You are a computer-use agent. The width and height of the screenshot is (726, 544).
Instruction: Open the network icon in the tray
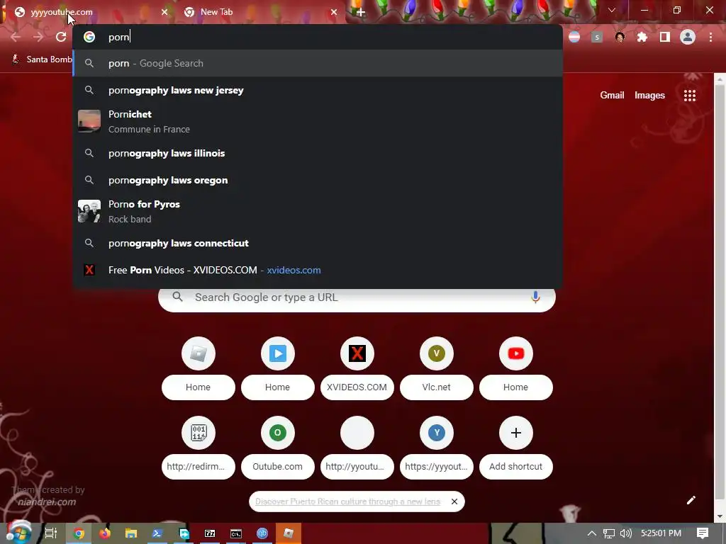click(x=609, y=533)
